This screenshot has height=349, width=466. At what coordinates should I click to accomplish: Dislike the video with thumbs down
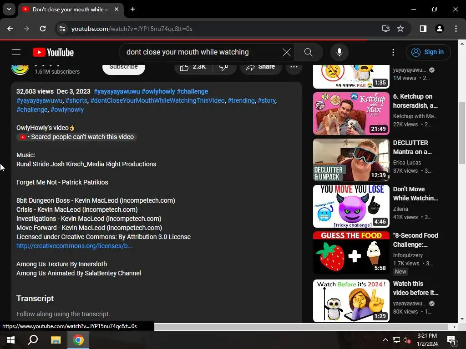(224, 67)
